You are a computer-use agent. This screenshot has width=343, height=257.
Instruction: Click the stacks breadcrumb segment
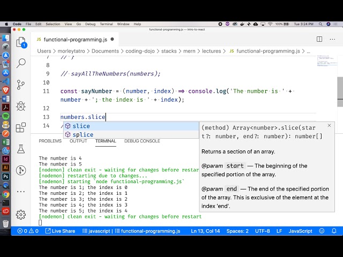pyautogui.click(x=169, y=51)
